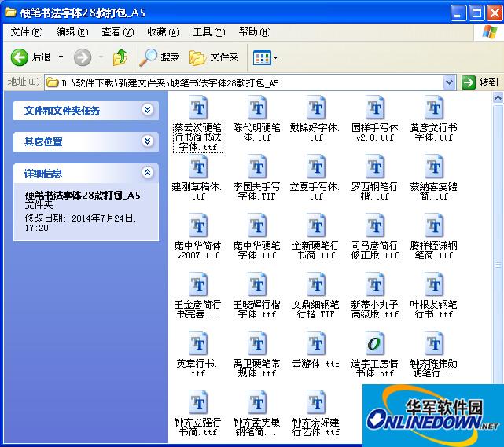Screen dimensions: 504x447
Task: Select 新蒂小丸子高级版.ttf font file icon
Action: tap(375, 284)
